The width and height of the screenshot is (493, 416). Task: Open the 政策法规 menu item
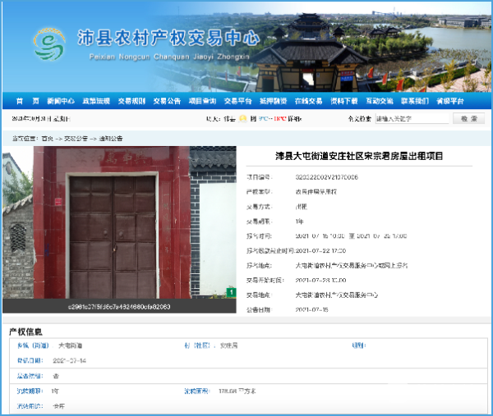tap(96, 101)
